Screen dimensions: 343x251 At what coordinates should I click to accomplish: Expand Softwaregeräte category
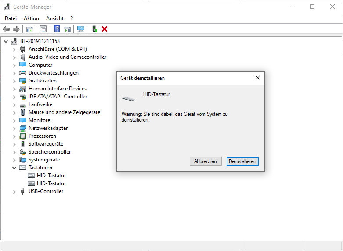(14, 144)
